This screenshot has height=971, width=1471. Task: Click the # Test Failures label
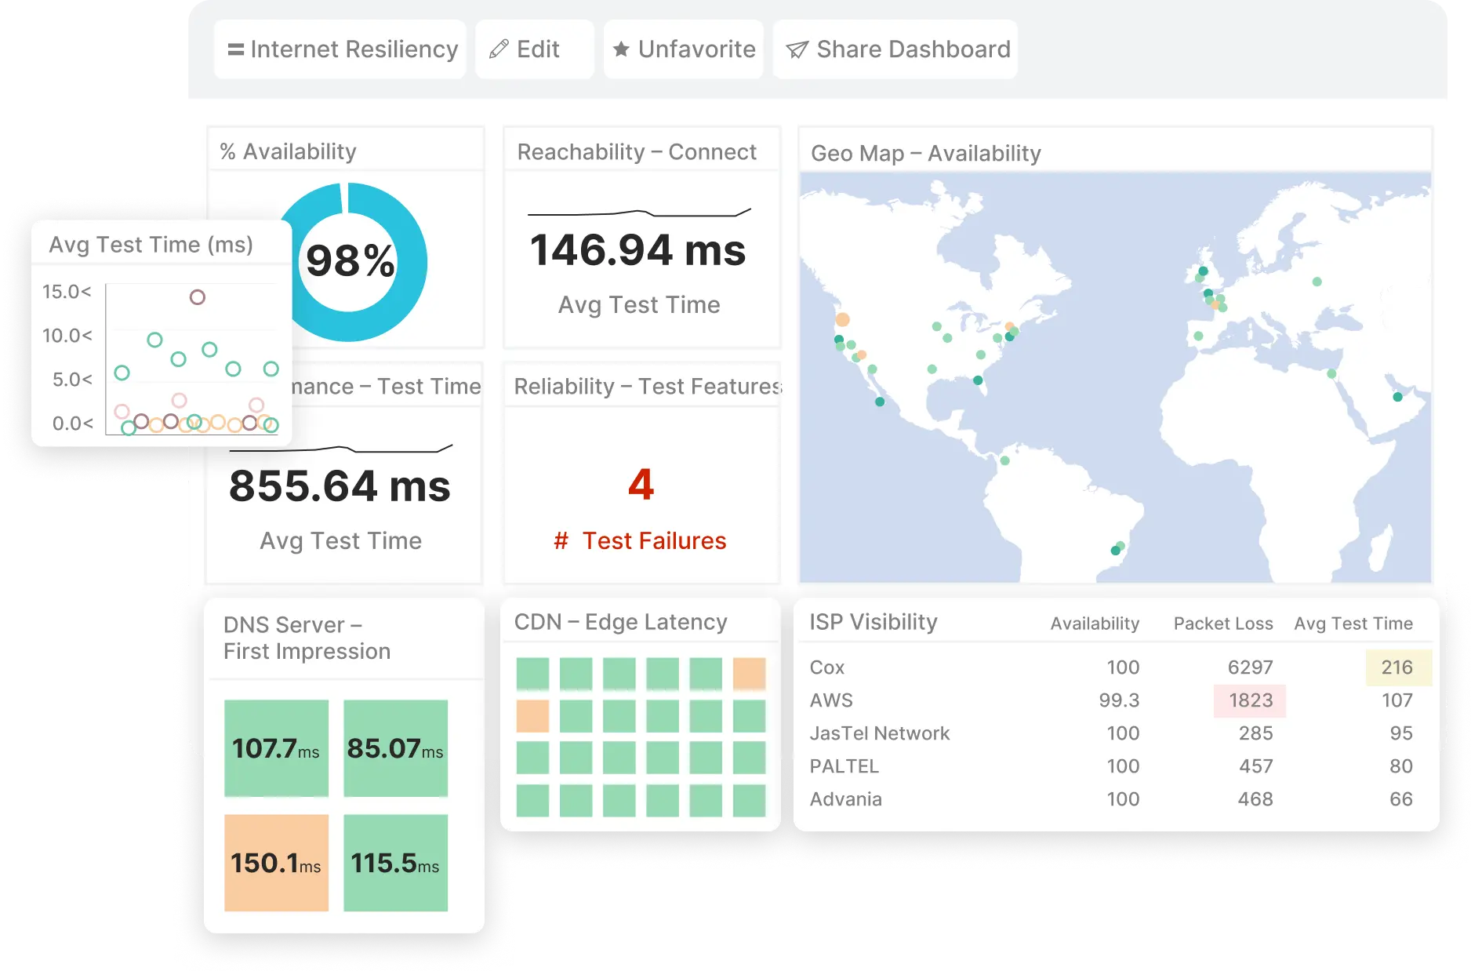(640, 540)
